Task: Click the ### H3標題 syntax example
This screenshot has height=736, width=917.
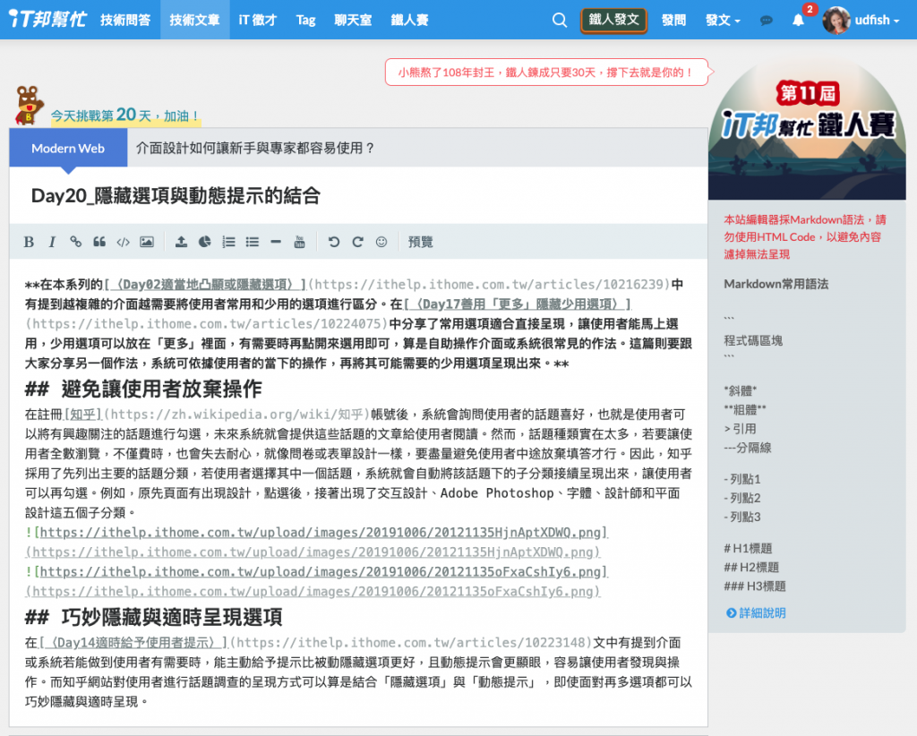Action: coord(755,586)
